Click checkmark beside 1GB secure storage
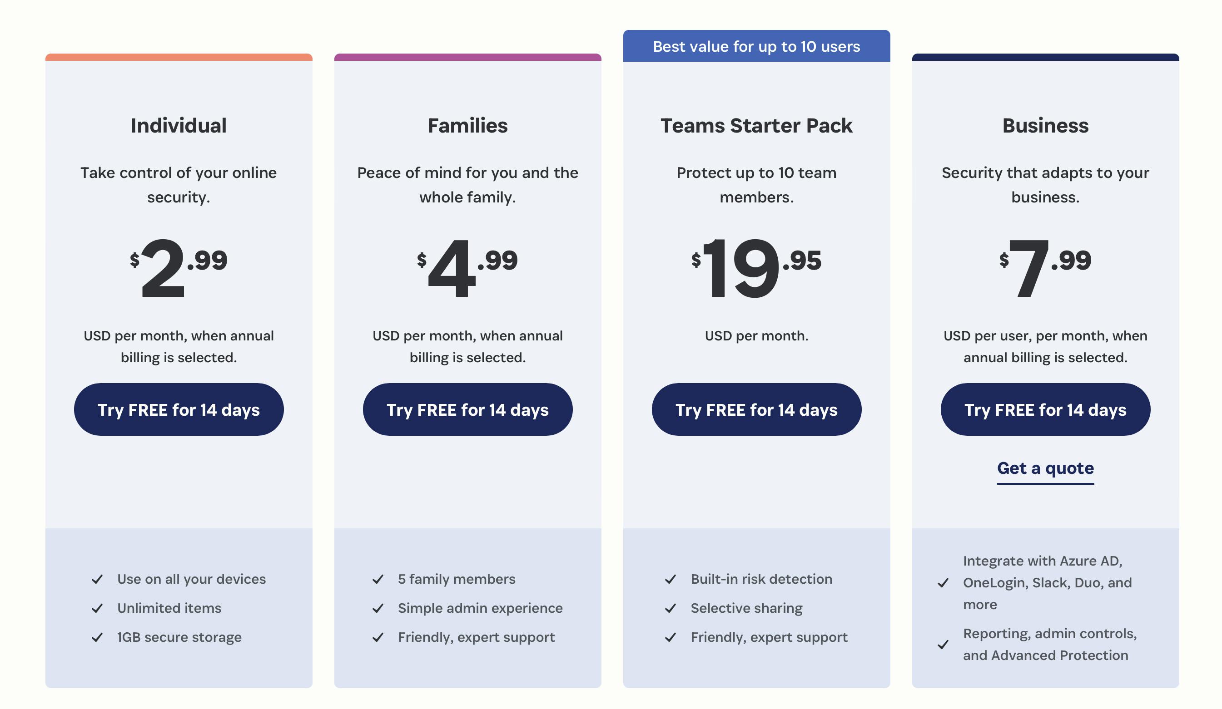Screen dimensions: 1222x709 click(98, 637)
